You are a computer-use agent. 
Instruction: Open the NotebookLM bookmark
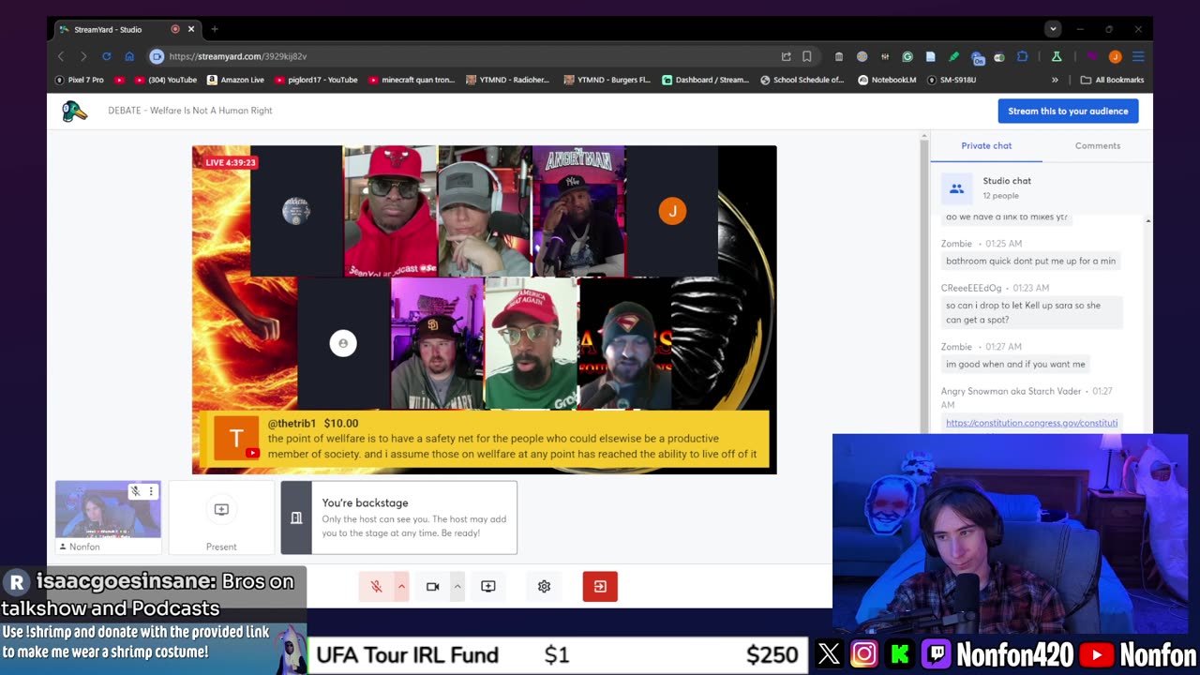coord(887,80)
